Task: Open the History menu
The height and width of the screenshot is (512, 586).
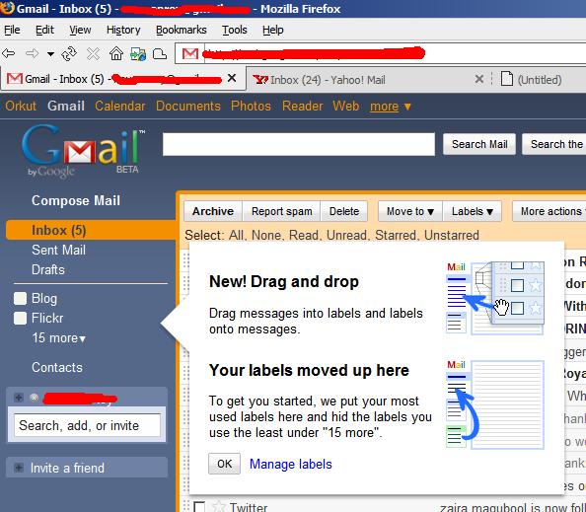Action: [x=123, y=30]
